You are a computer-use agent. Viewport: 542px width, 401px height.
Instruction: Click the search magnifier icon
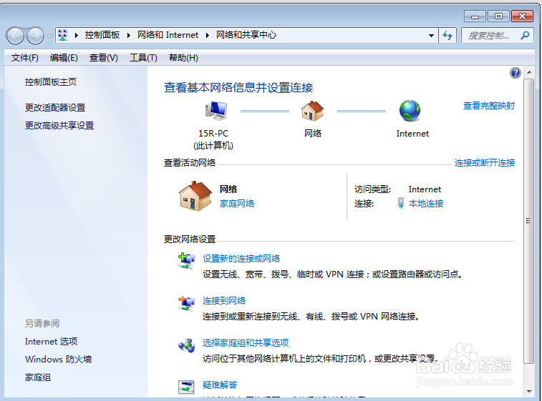coord(525,35)
